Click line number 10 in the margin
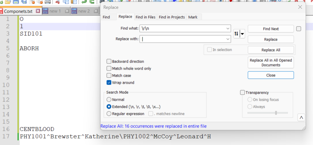 click(6, 85)
